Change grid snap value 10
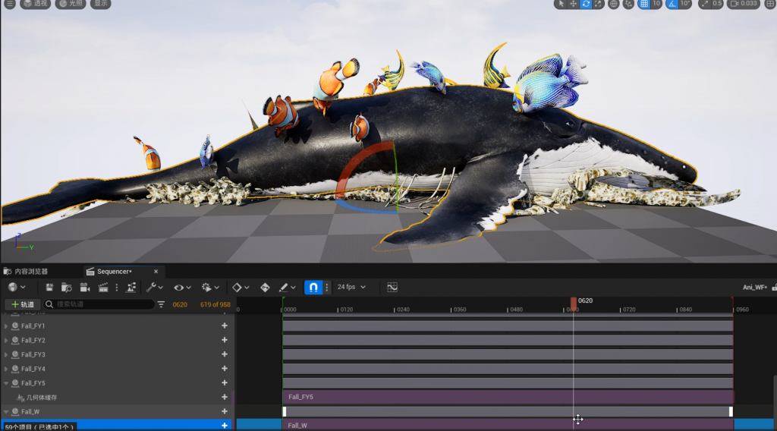Viewport: 777px width, 431px height. [x=656, y=4]
